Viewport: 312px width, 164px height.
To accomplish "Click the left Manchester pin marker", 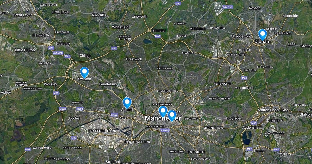I will (x=163, y=112).
